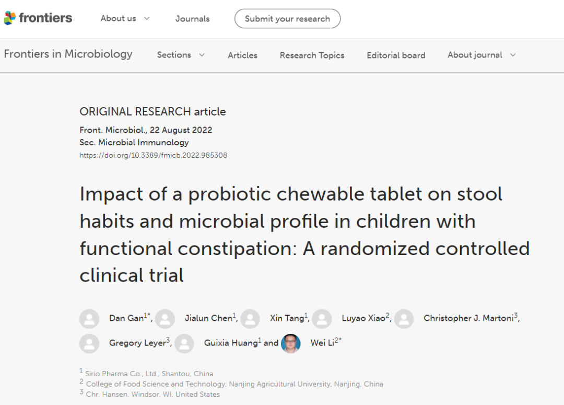Open Dan Gan's avatar icon
564x405 pixels.
point(89,319)
